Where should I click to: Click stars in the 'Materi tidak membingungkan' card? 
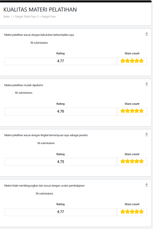click(132, 212)
